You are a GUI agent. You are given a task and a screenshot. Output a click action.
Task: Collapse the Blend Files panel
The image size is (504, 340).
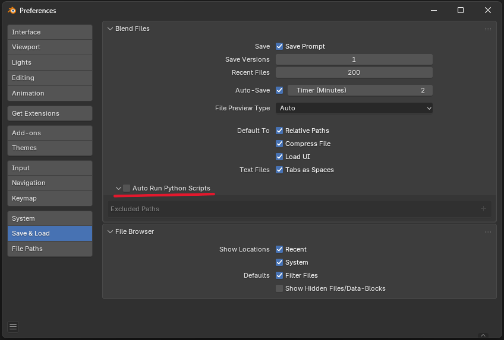(x=110, y=29)
